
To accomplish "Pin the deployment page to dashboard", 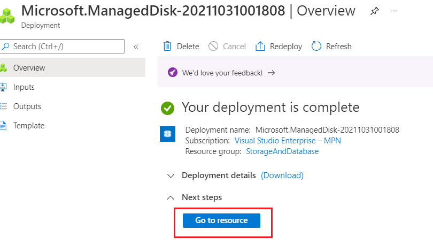I will point(374,11).
